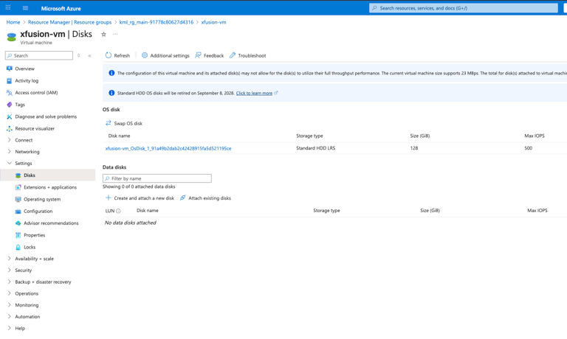Select Disks under Settings
Screen dimensions: 567x339
30,175
